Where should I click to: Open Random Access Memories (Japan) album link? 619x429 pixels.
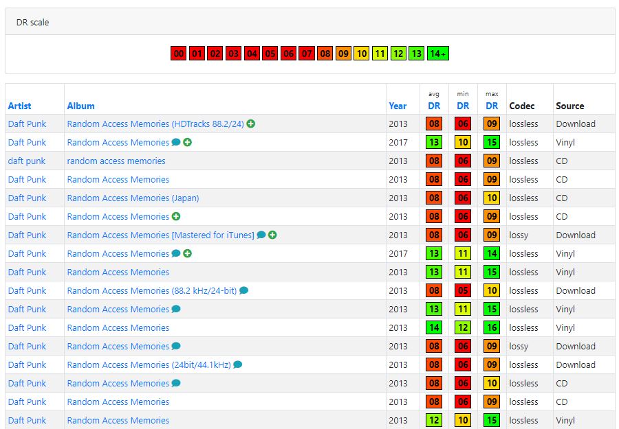pyautogui.click(x=133, y=198)
